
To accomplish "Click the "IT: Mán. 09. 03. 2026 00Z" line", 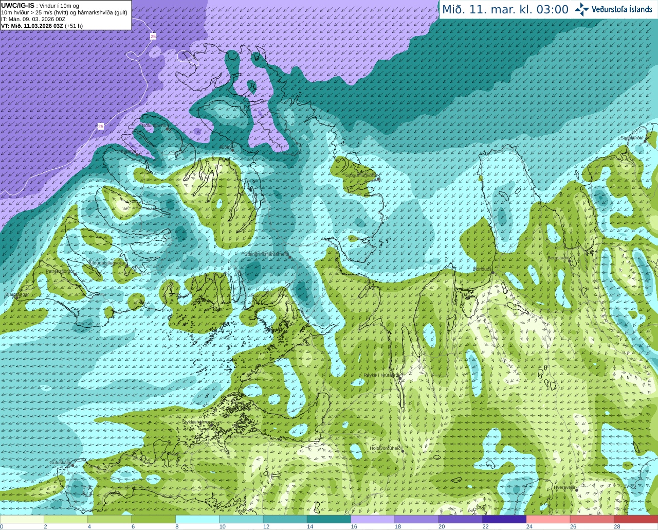I will (x=33, y=19).
